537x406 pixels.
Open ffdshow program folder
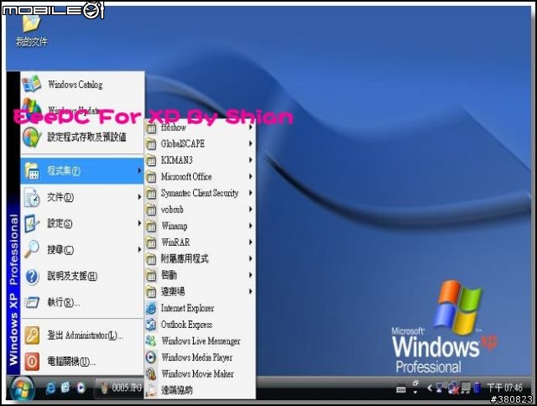(x=200, y=128)
